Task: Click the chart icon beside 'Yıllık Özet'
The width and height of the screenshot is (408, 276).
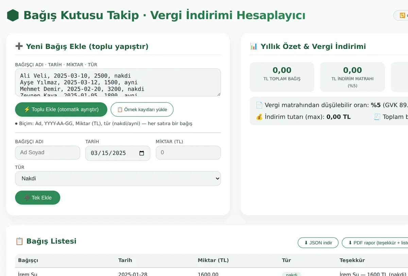Action: pyautogui.click(x=254, y=46)
